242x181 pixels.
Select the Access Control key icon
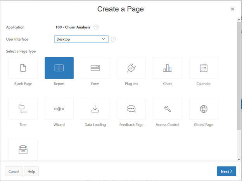(168, 109)
